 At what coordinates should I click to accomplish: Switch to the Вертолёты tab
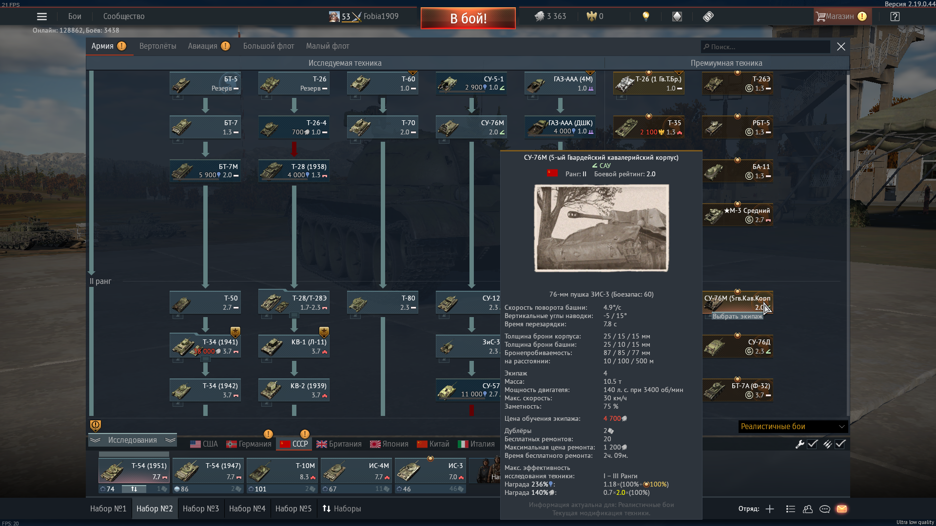tap(158, 46)
